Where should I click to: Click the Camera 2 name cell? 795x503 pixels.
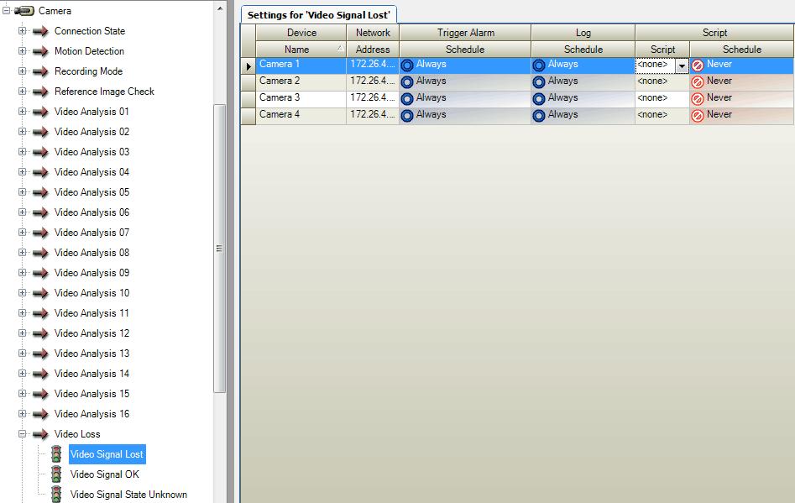[301, 82]
